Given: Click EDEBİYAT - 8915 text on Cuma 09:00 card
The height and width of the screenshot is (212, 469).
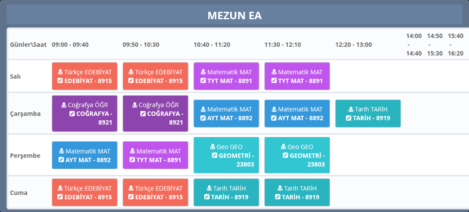Looking at the screenshot, I should [x=88, y=197].
